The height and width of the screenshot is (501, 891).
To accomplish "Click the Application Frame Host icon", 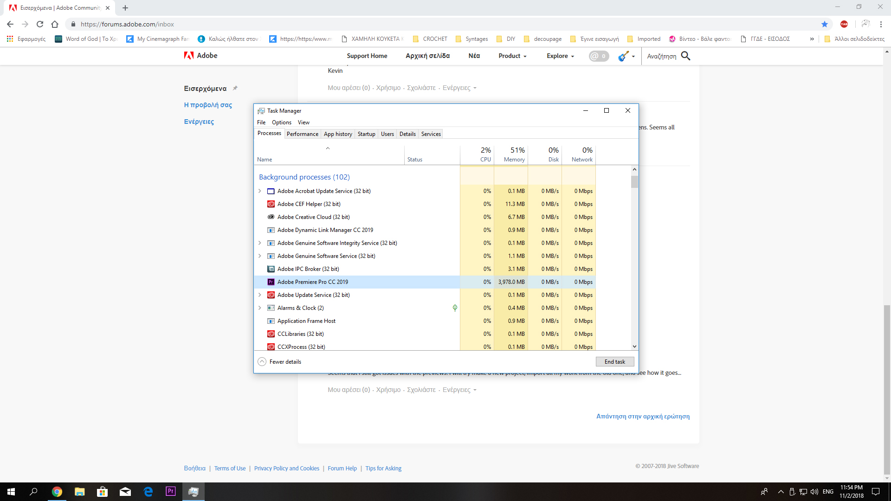I will click(271, 321).
